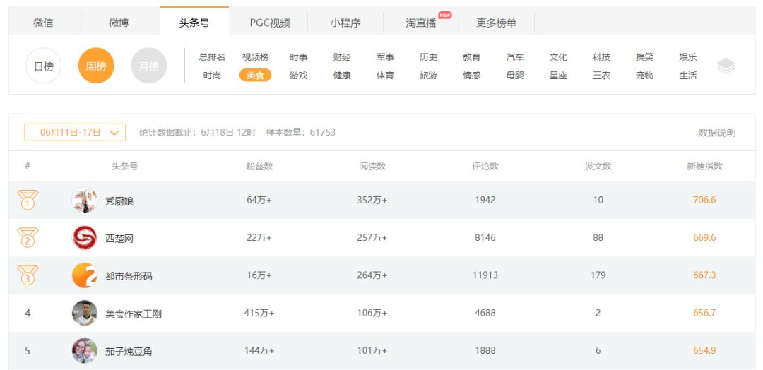The width and height of the screenshot is (763, 370).
Task: Click the 西楚网 red logo avatar
Action: (85, 238)
